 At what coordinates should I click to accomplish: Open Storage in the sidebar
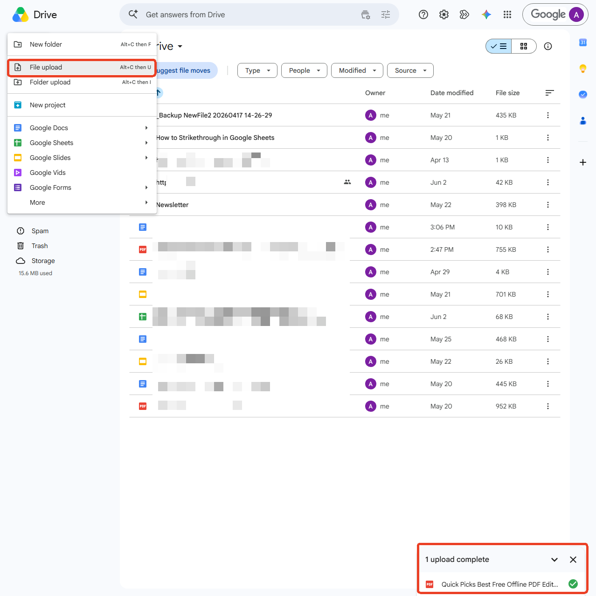[x=43, y=261]
